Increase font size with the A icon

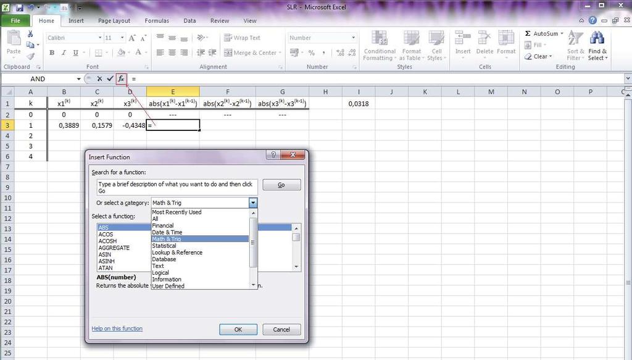pos(132,38)
